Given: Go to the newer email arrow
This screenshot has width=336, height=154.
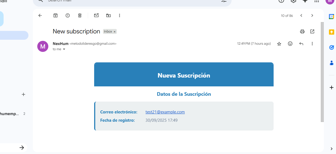Looking at the screenshot, I should coord(301,15).
